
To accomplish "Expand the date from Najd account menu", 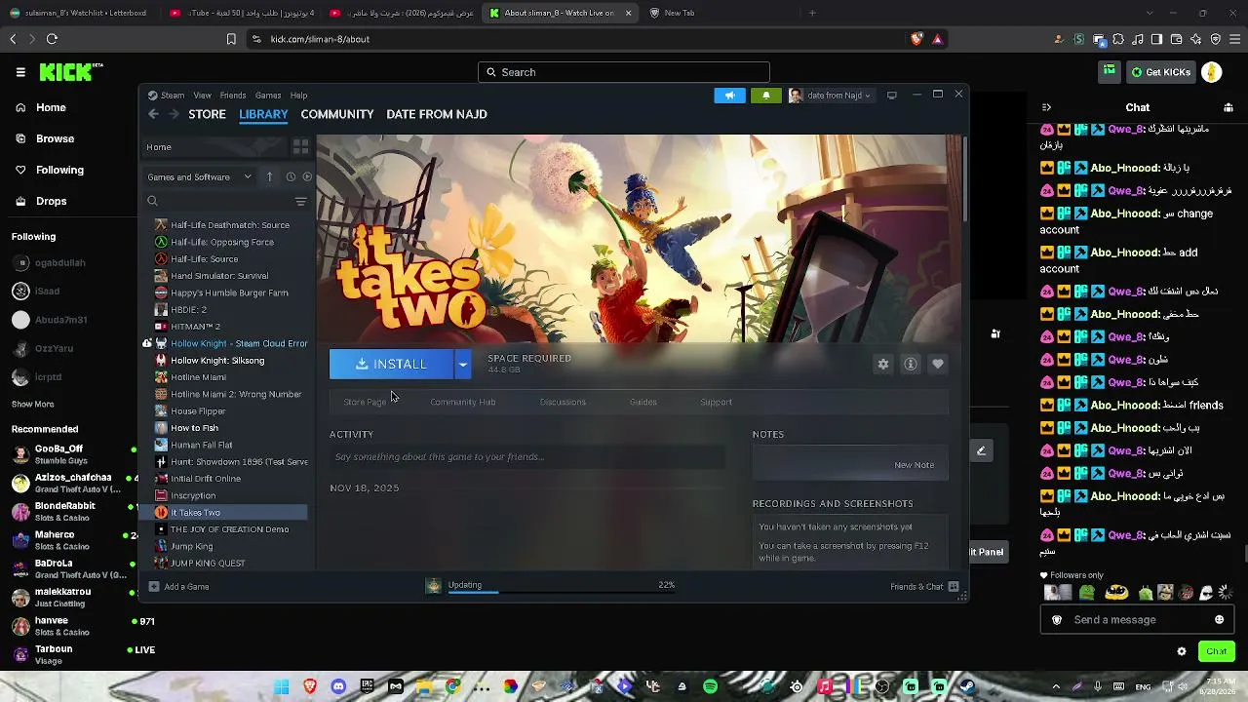I will 831,95.
